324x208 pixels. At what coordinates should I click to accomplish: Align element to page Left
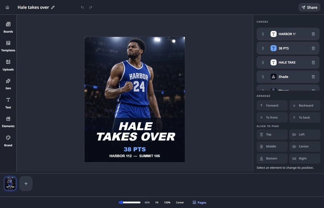305,135
